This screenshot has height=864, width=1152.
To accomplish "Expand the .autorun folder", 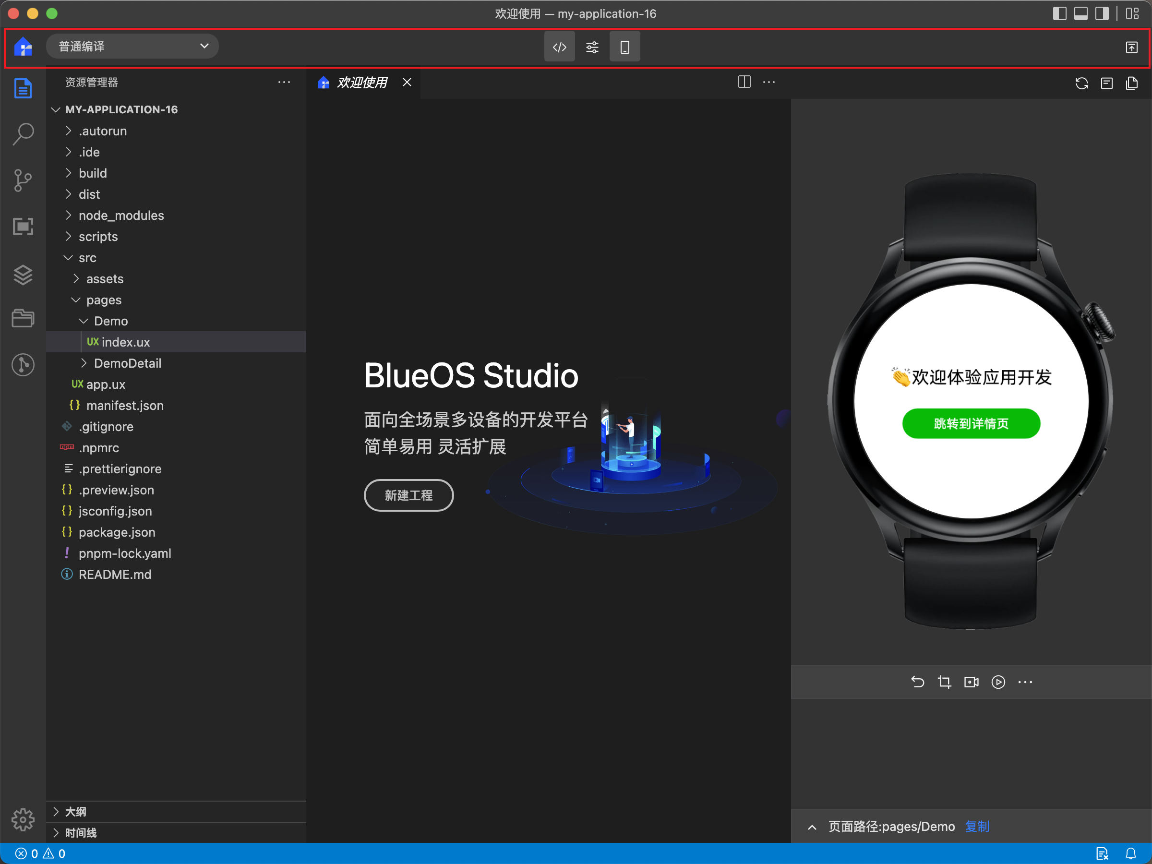I will [176, 131].
